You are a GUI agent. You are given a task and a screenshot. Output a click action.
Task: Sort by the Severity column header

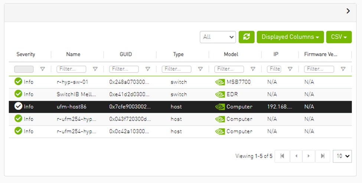pos(26,54)
